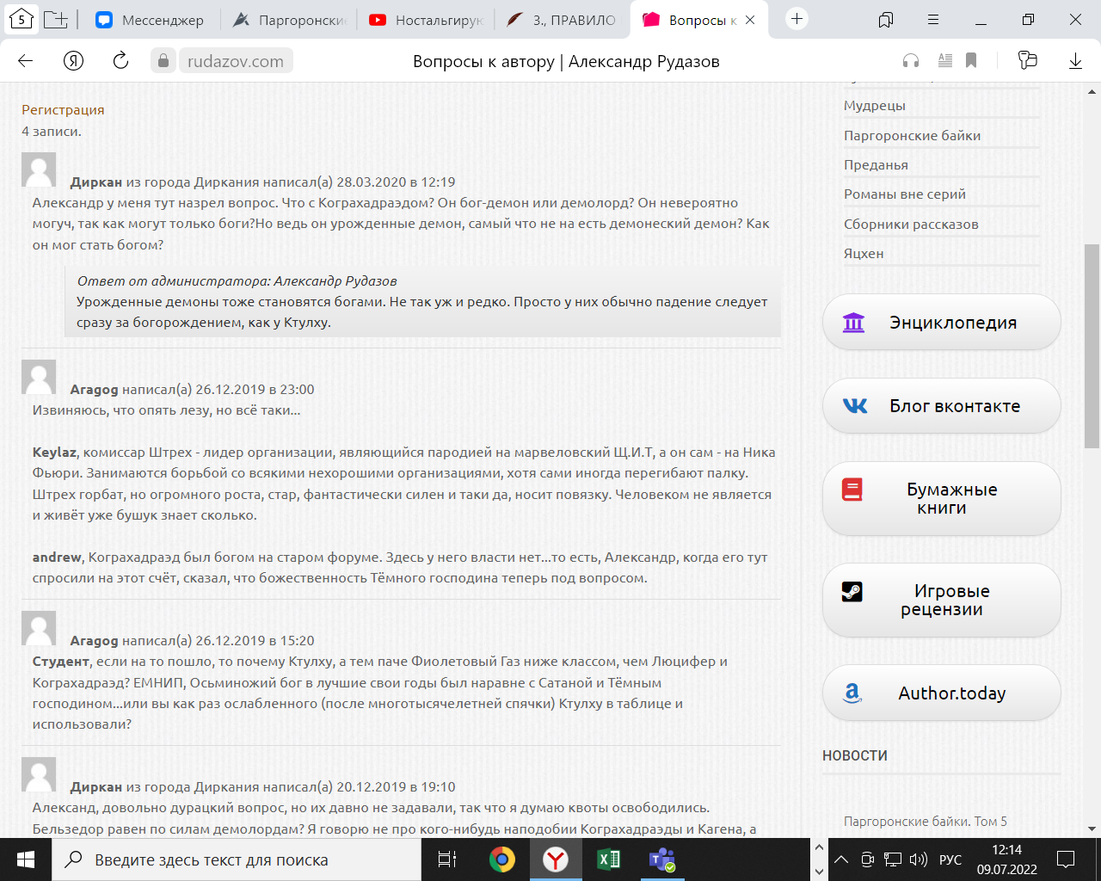Switch to the Ностальгирующий YouTube tab
Screen dimensions: 1101x881
pos(427,20)
